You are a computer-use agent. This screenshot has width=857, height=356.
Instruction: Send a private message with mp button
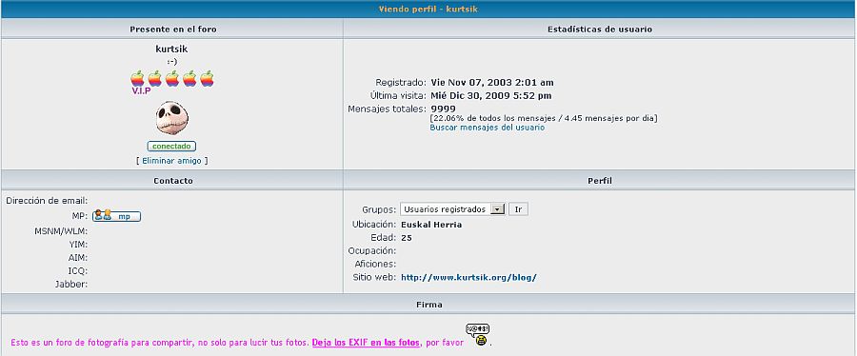point(116,216)
